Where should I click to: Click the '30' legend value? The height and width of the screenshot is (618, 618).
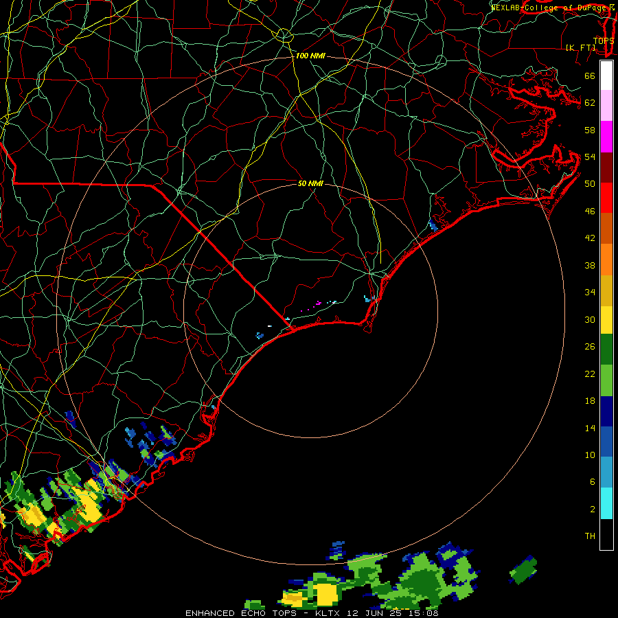[x=590, y=319]
